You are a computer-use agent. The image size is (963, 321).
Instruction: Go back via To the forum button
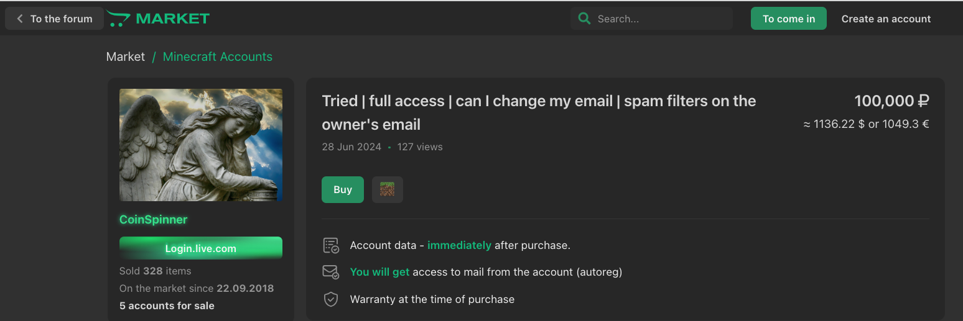pyautogui.click(x=54, y=19)
